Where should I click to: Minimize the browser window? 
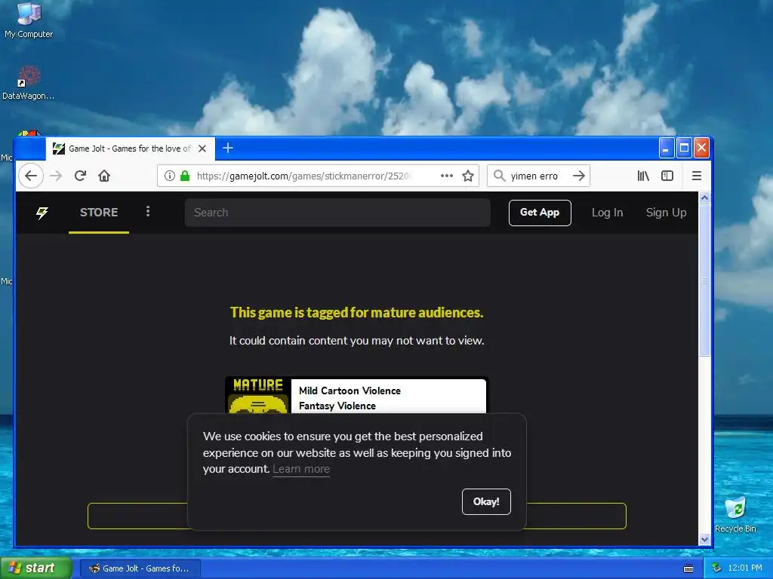(x=666, y=148)
